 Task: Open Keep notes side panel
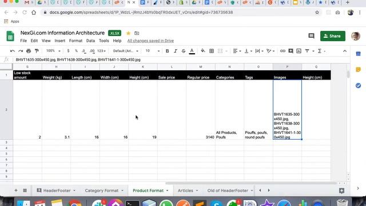tap(359, 70)
